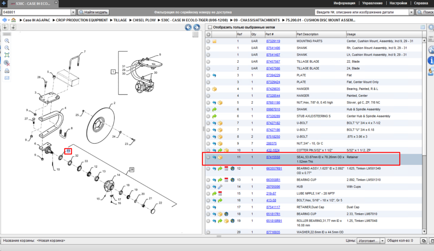Open column settings icon above parts table

[423, 27]
